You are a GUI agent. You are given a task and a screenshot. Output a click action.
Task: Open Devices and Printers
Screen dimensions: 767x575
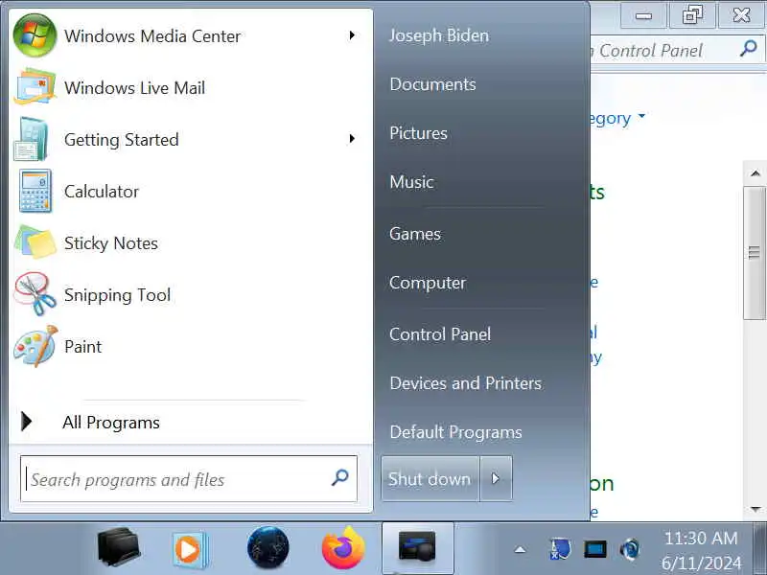[x=465, y=383]
